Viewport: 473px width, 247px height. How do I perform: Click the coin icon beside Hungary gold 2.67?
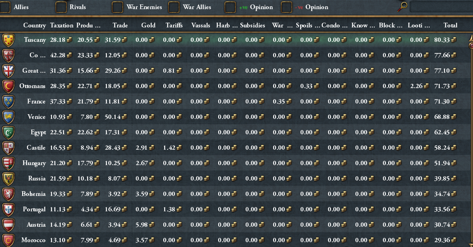(151, 163)
